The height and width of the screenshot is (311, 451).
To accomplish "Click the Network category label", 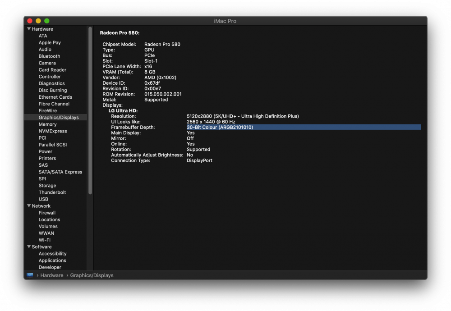I will pyautogui.click(x=41, y=206).
